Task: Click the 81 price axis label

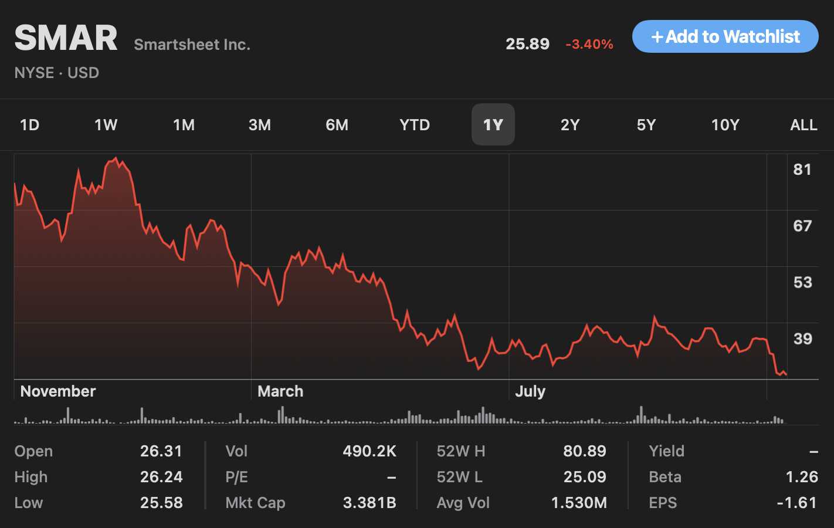Action: (802, 170)
